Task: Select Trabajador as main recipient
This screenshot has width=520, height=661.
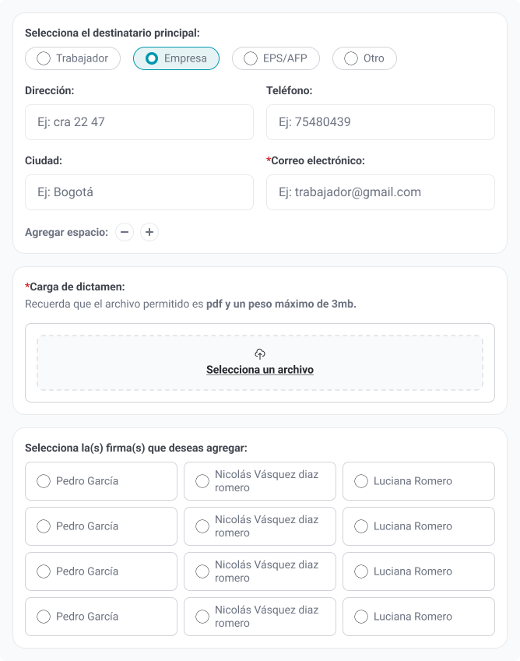Action: [x=73, y=58]
